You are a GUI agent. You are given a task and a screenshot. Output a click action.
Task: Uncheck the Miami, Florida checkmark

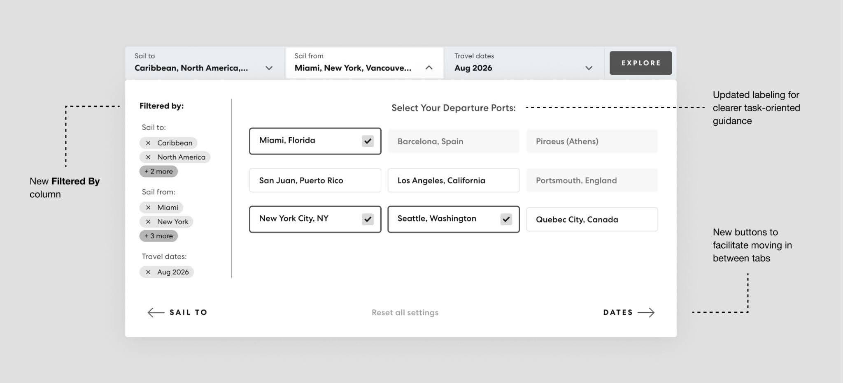[368, 141]
